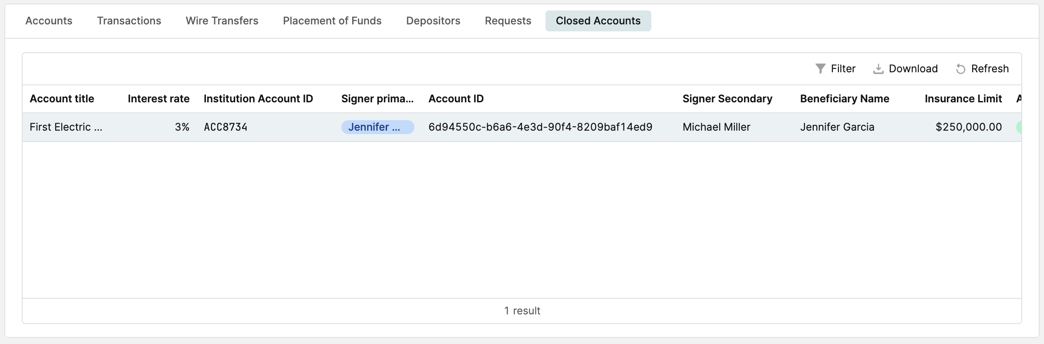Click the Refresh circular arrow icon

(x=960, y=69)
